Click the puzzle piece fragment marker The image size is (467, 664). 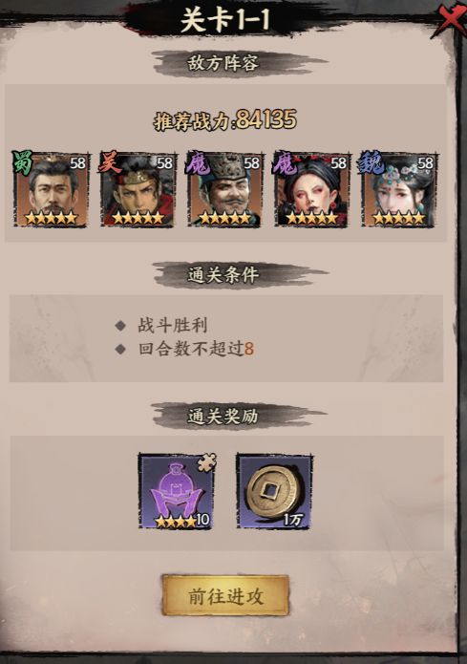[207, 462]
